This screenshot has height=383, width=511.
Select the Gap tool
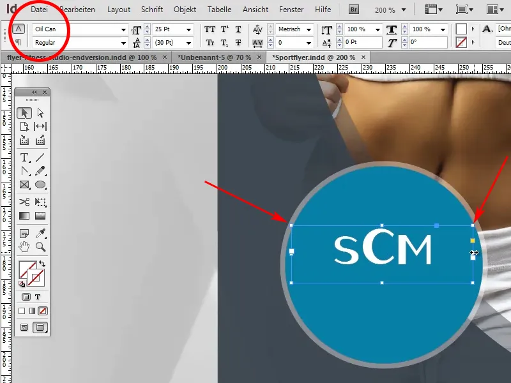point(40,126)
